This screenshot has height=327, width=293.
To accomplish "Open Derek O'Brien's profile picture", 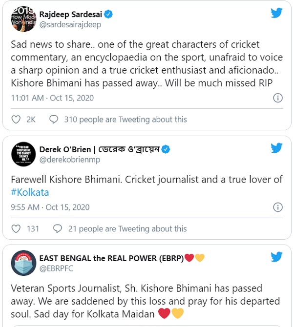I will pyautogui.click(x=21, y=154).
